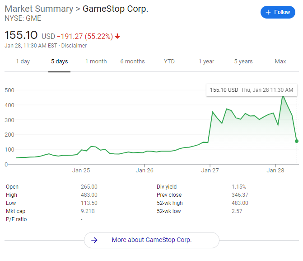This screenshot has width=303, height=261.
Task: Click the Prev close value 346.37
Action: pos(240,195)
